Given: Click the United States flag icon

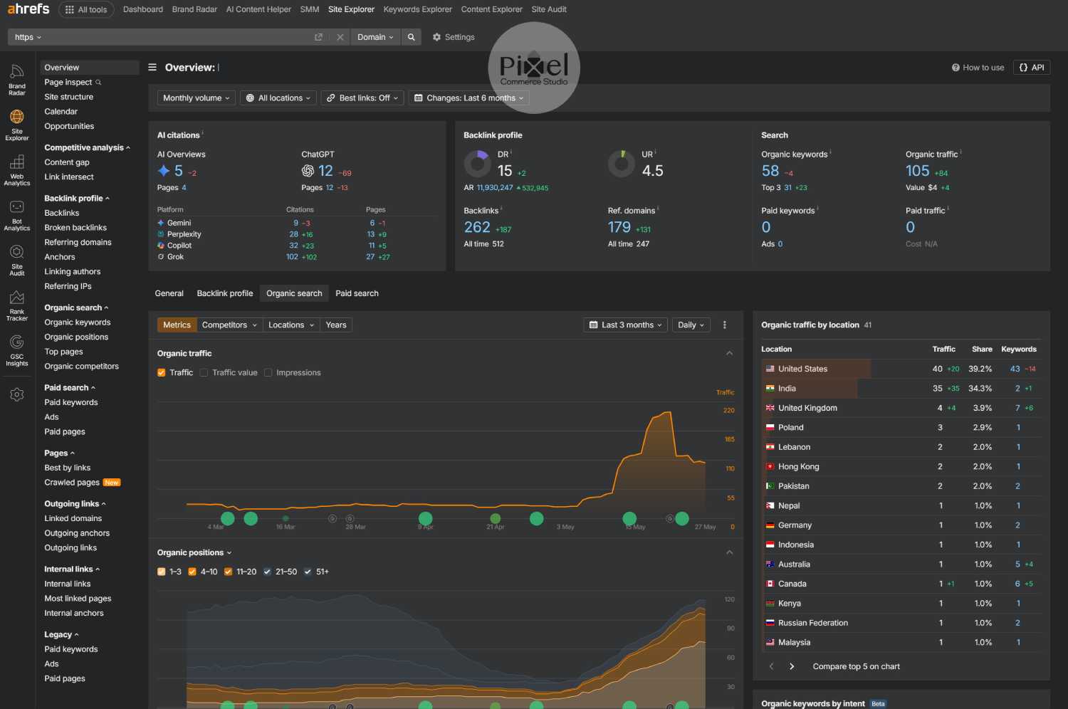Looking at the screenshot, I should coord(770,369).
